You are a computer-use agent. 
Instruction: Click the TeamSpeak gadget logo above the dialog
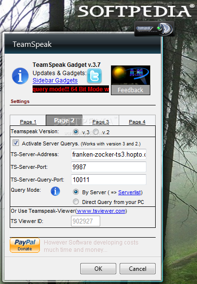coord(154,29)
